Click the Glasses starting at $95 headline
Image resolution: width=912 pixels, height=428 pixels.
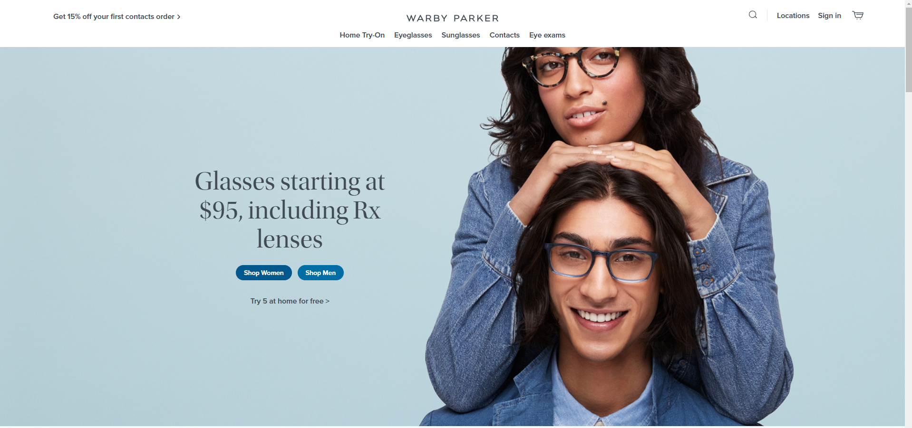click(x=290, y=210)
